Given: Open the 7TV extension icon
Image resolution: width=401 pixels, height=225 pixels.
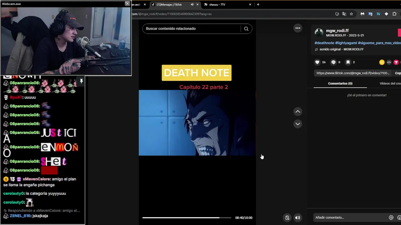Looking at the screenshot, I should 378,14.
